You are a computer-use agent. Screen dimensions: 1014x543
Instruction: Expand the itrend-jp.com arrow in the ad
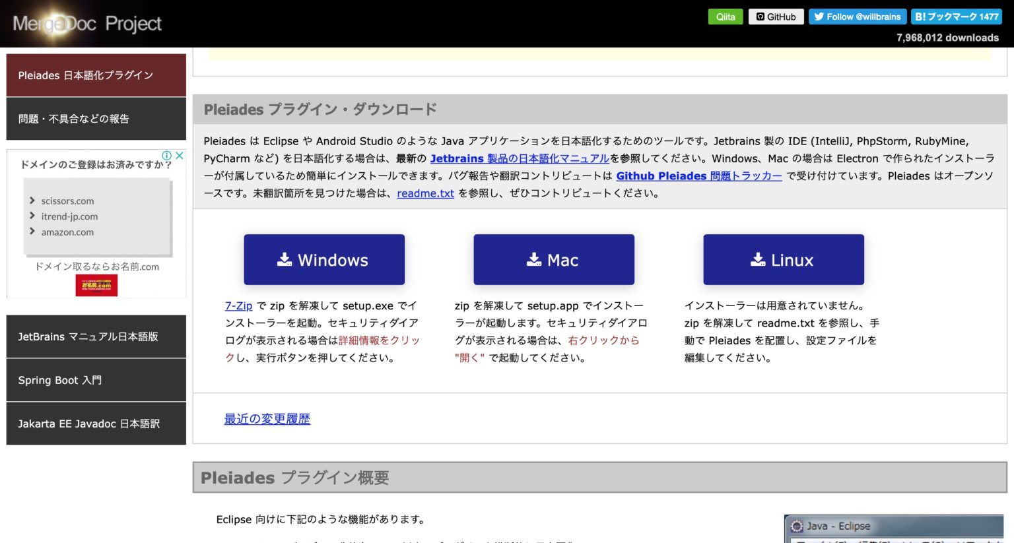(33, 216)
